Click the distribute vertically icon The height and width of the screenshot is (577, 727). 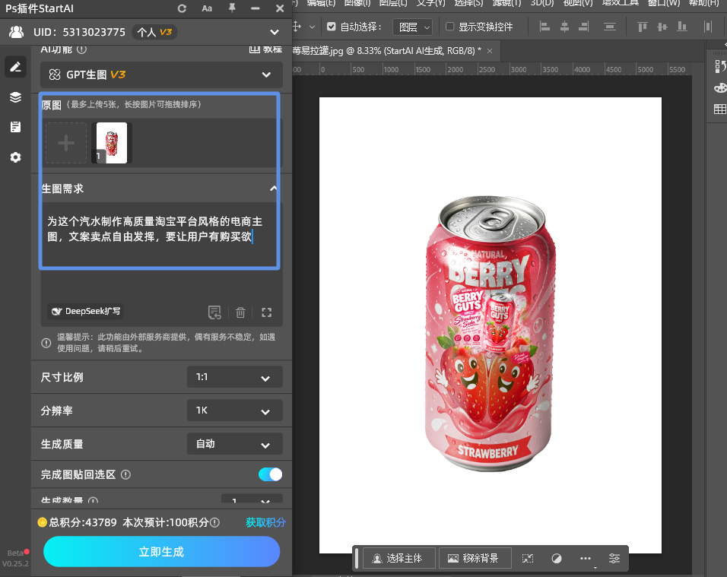pyautogui.click(x=610, y=27)
